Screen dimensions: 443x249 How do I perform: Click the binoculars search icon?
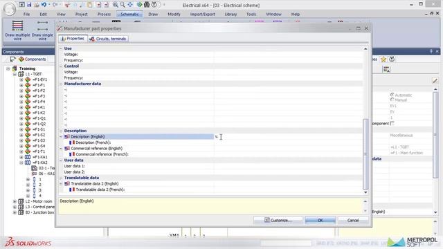(147, 5)
